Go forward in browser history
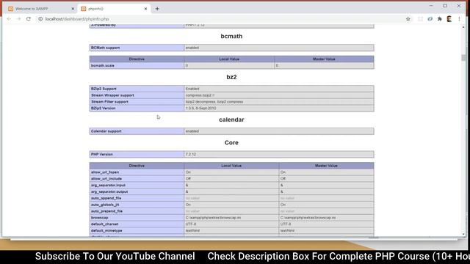Viewport: 470px width, 264px height. [18, 19]
